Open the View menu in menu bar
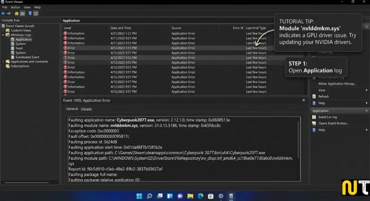The width and height of the screenshot is (370, 201). coord(27,7)
